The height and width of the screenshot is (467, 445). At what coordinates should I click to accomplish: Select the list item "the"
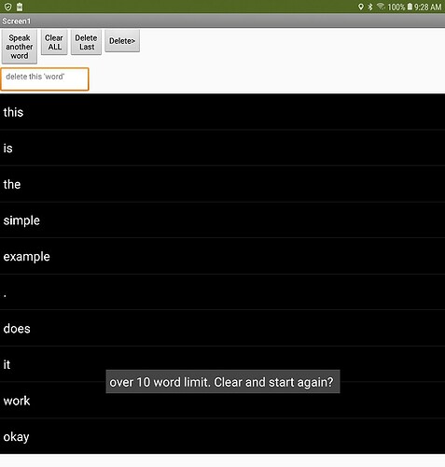tap(222, 184)
